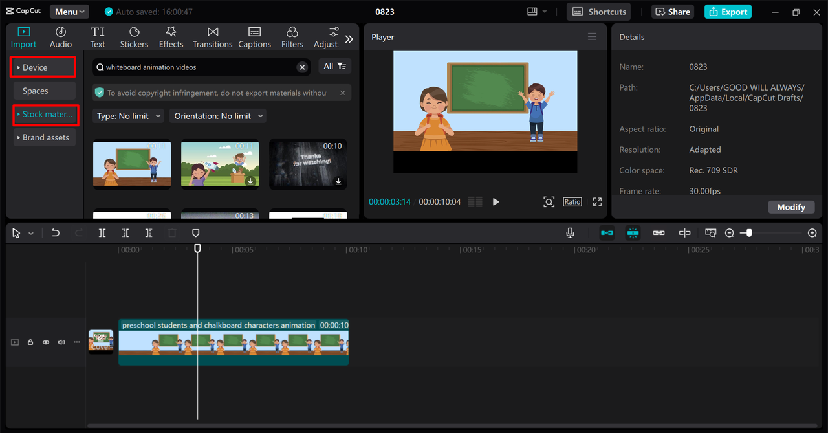Screen dimensions: 828x433
Task: Open the Captions tab
Action: [x=254, y=38]
